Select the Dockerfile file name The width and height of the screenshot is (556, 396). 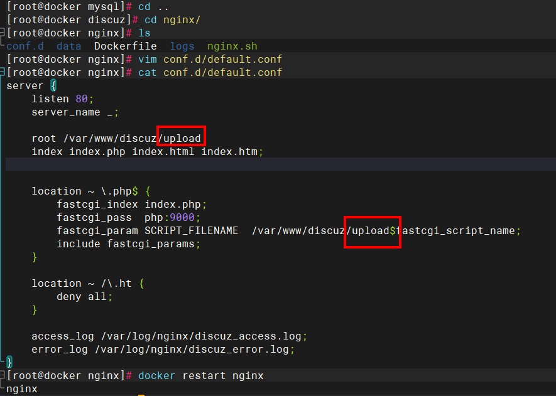(125, 46)
